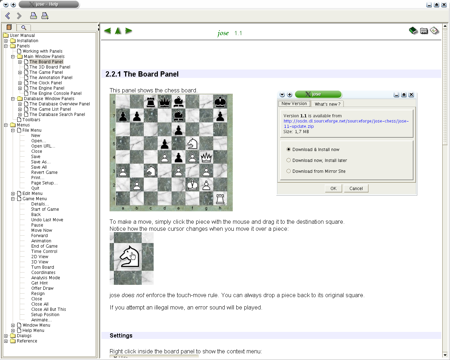Viewport: 450px width, 360px height.
Task: Expand the Reference folder
Action: pos(6,341)
